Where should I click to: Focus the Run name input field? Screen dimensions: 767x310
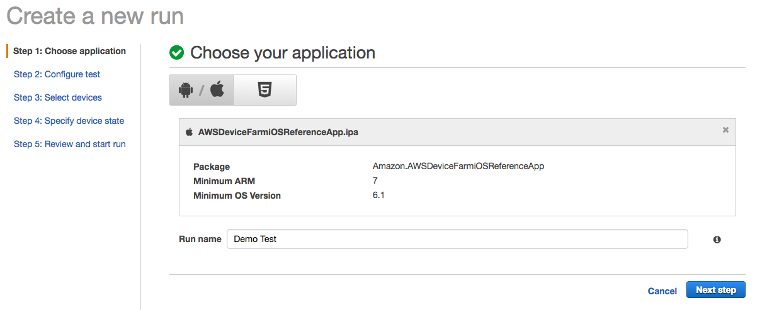457,239
